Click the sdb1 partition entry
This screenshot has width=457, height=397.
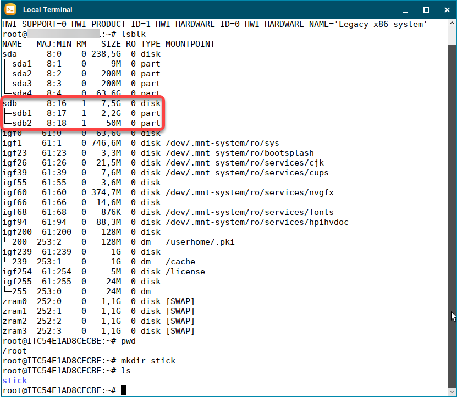coord(22,113)
